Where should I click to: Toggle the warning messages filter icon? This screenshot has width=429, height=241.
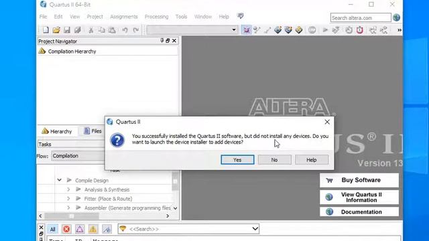93,229
